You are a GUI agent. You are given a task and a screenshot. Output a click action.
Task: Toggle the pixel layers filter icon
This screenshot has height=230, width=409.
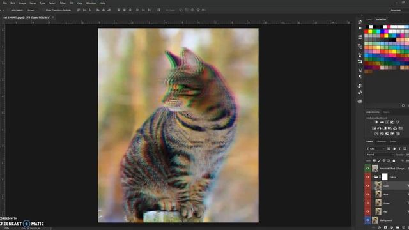pyautogui.click(x=389, y=149)
